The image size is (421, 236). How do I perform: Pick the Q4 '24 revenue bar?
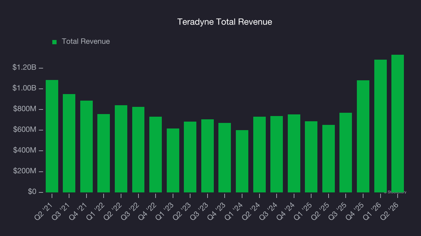point(294,153)
